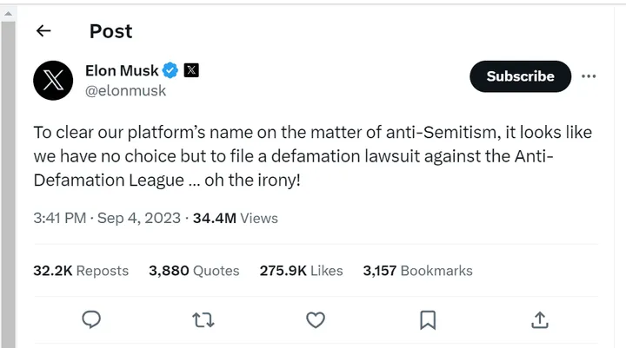
Task: Click the X affiliation badge beside name
Action: point(191,70)
